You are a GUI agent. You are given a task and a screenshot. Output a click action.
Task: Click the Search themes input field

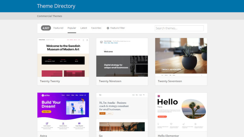[179, 28]
